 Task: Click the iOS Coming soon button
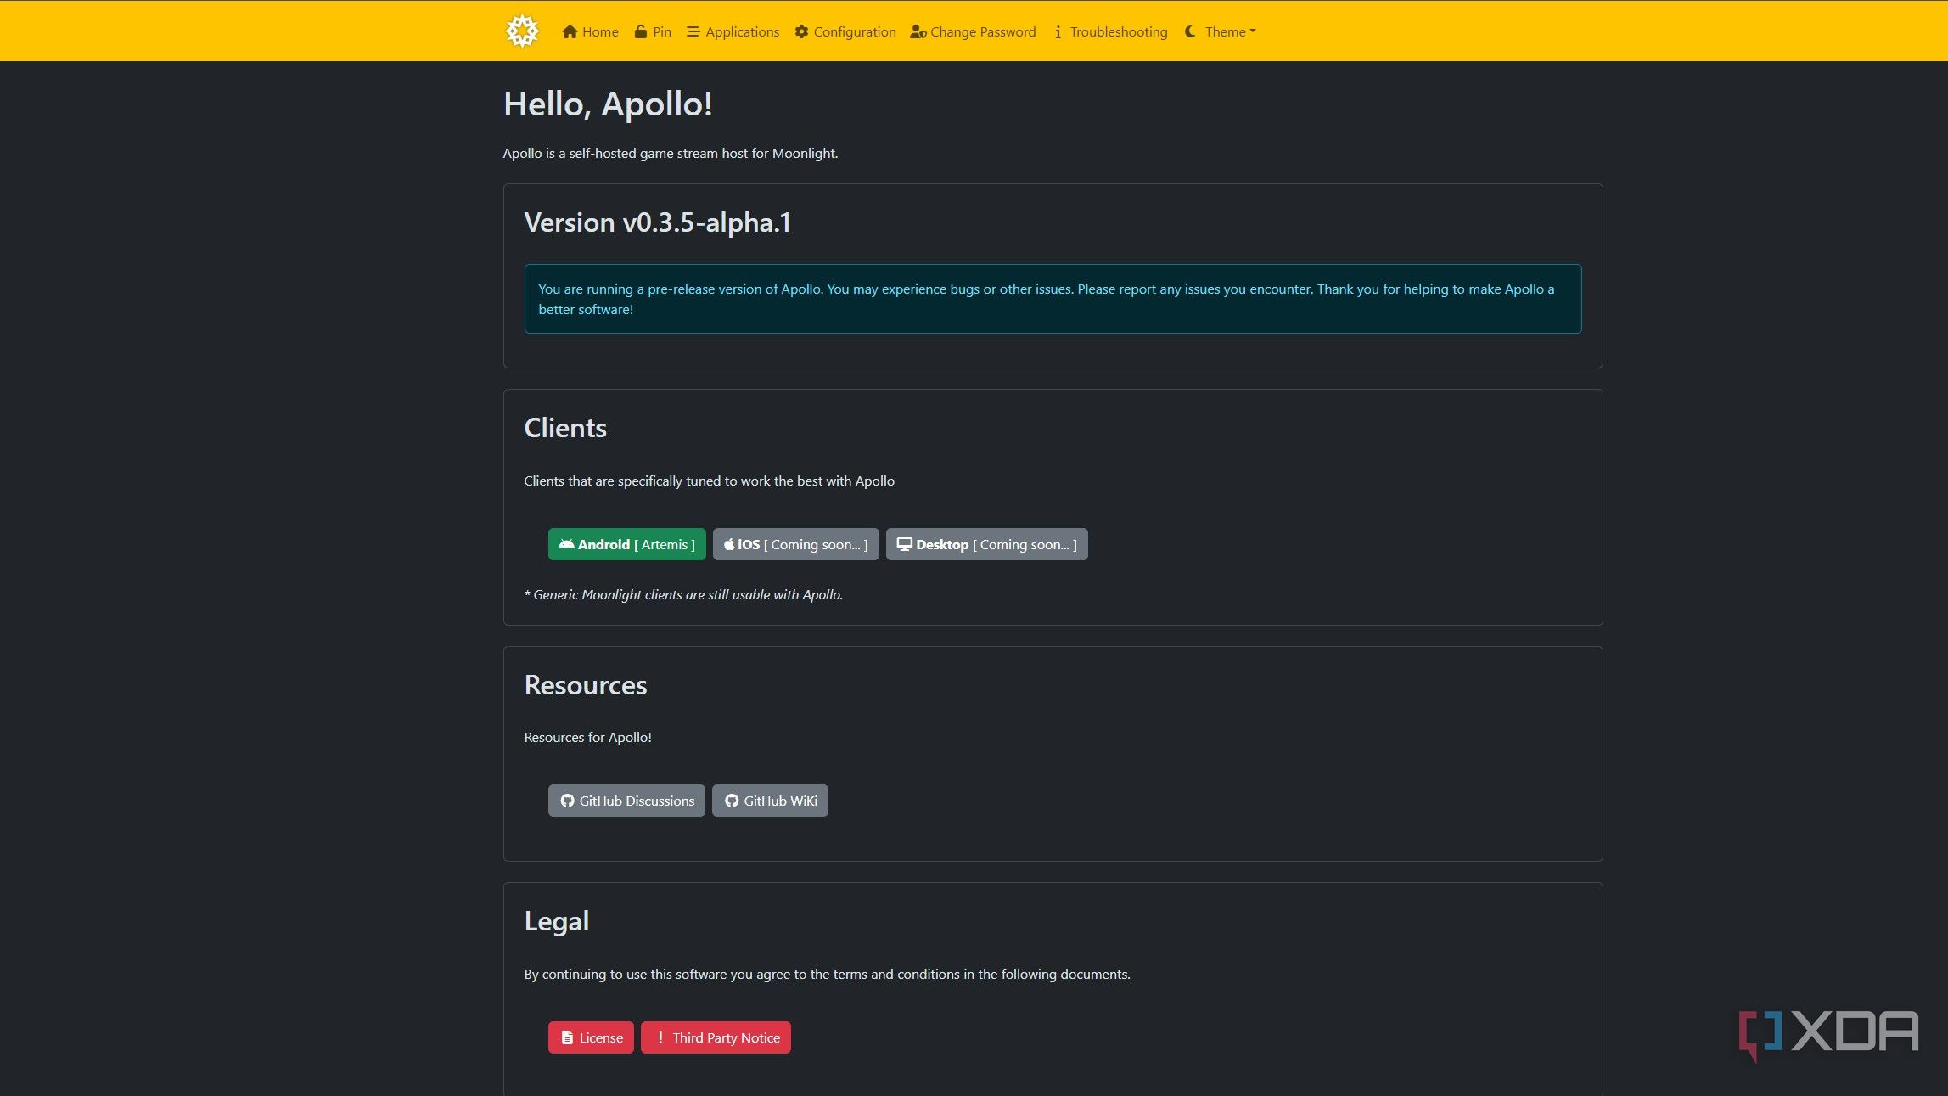pyautogui.click(x=795, y=544)
